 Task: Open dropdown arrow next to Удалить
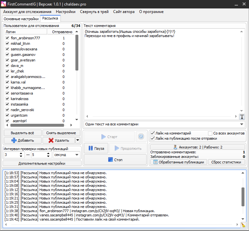pyautogui.click(x=77, y=140)
